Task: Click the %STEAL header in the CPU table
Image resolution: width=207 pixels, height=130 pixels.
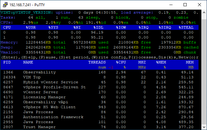Action: 186,27
